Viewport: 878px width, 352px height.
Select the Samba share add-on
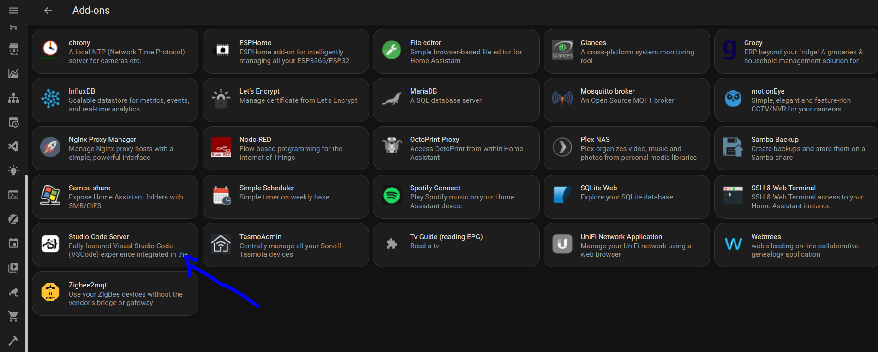click(115, 197)
